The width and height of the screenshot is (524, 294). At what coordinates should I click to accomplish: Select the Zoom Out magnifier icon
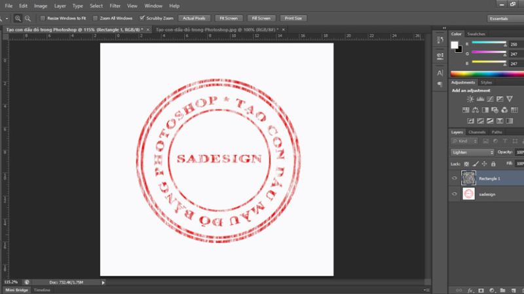point(28,18)
